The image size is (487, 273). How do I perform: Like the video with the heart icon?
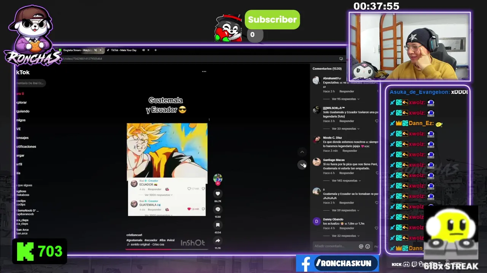(x=218, y=193)
